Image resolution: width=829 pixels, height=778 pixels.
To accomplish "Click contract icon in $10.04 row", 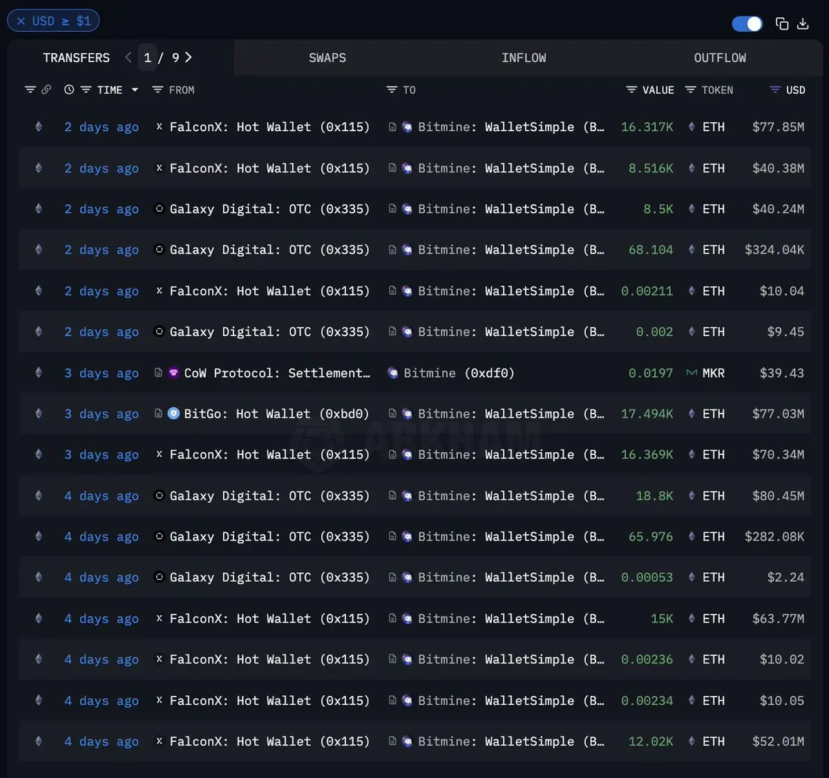I will click(392, 291).
